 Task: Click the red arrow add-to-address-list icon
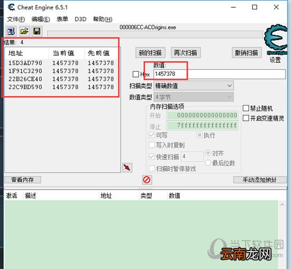click(128, 168)
